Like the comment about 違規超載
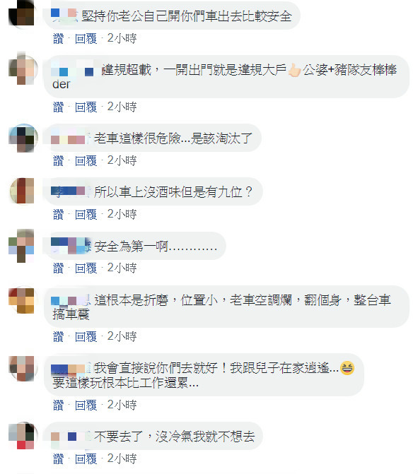 tap(59, 107)
